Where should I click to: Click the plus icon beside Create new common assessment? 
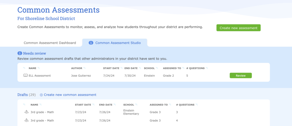[41, 95]
